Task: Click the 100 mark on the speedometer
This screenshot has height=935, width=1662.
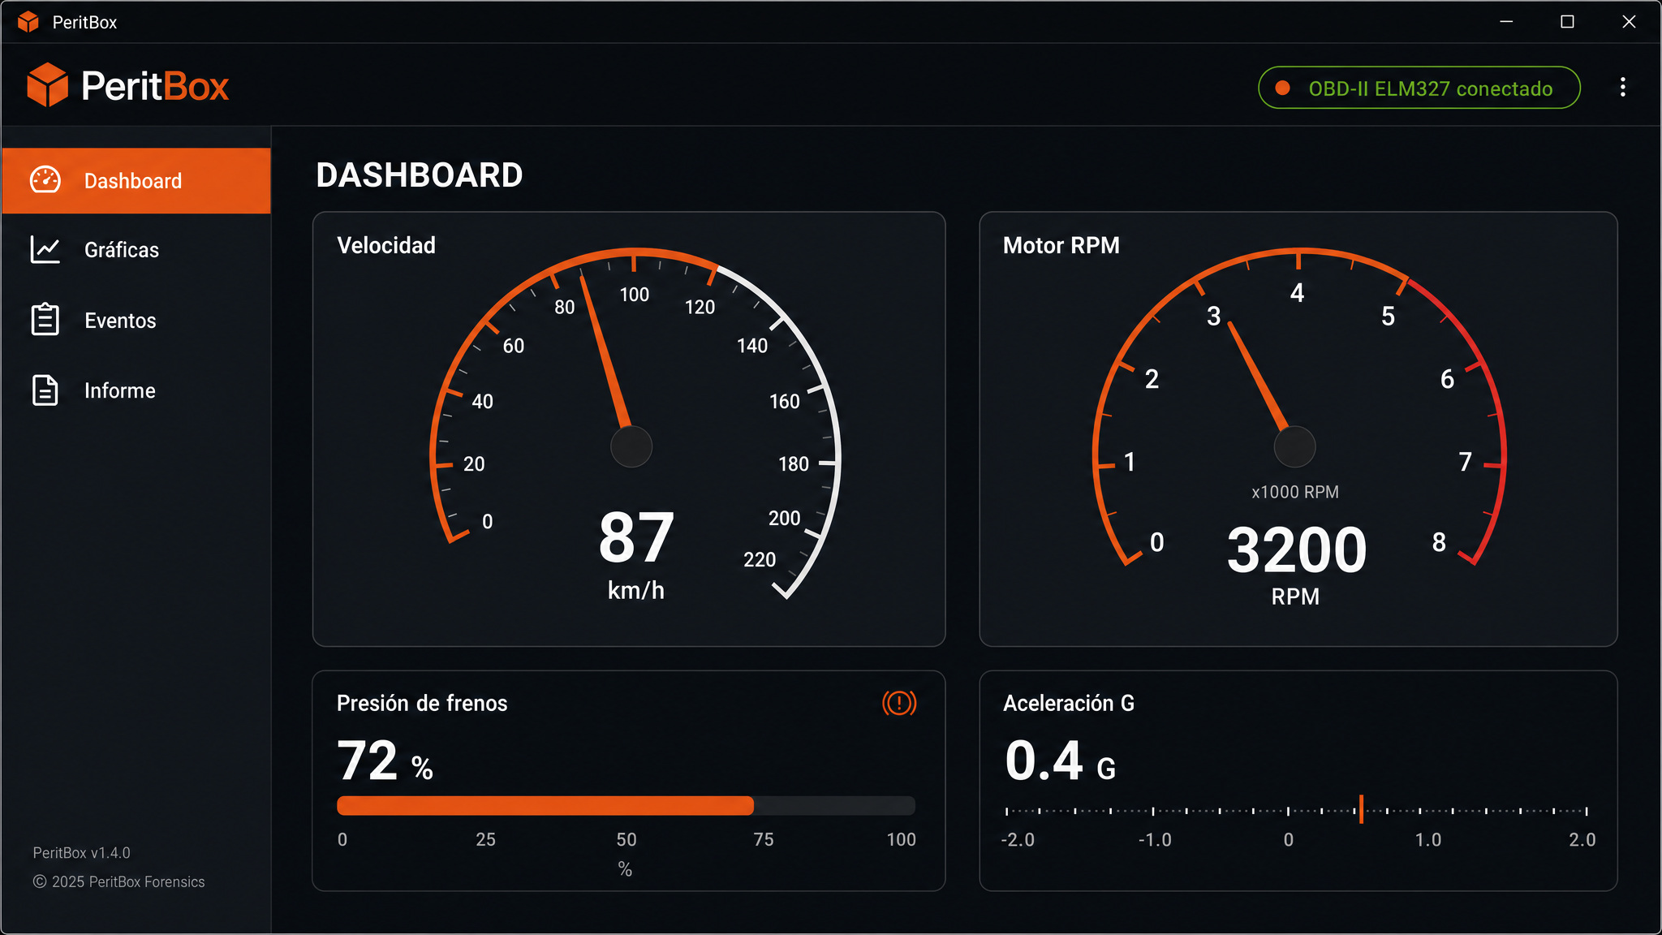Action: click(x=635, y=295)
